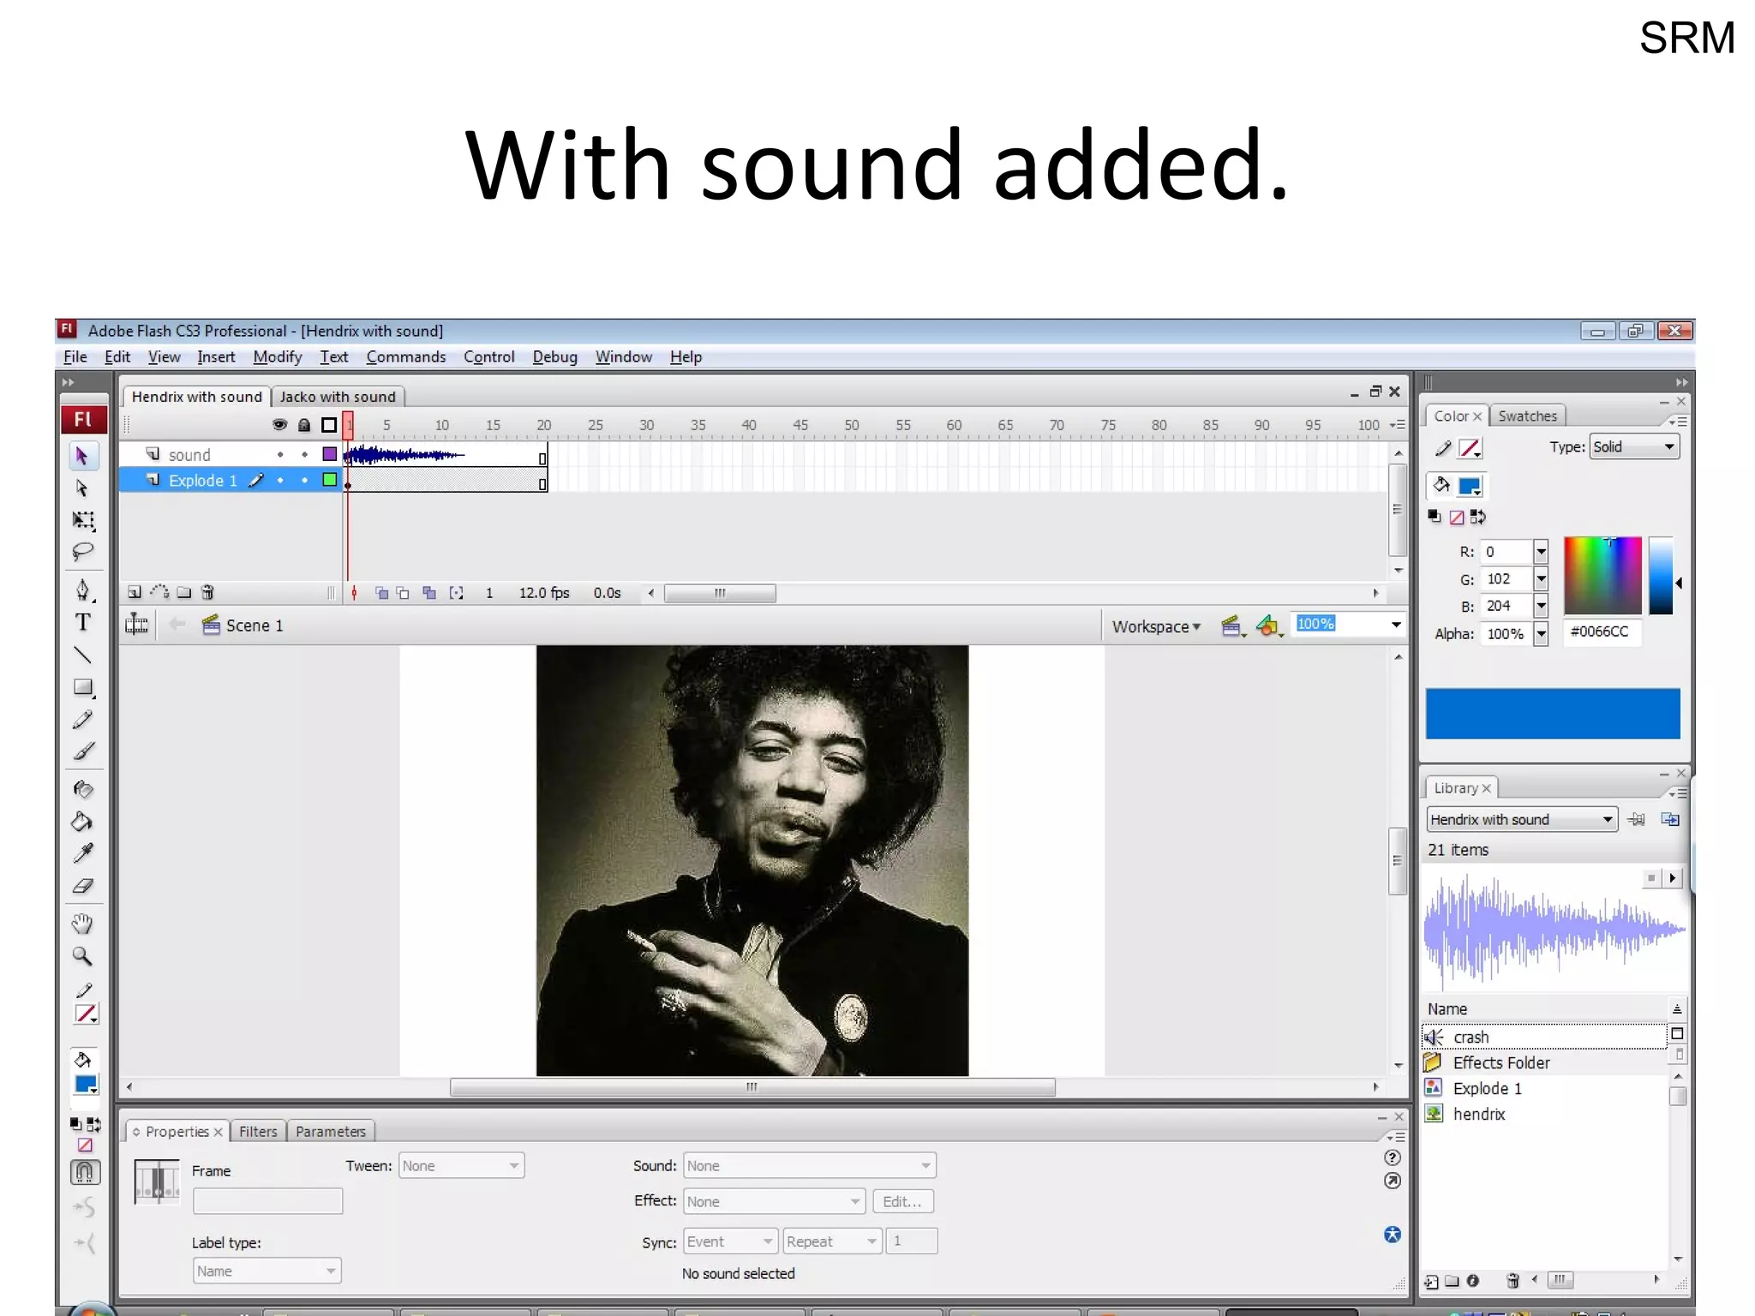
Task: Play the crash sound preview
Action: click(x=1672, y=878)
